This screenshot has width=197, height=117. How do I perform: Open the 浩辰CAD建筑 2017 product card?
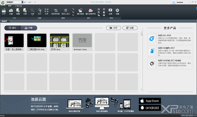click(170, 51)
